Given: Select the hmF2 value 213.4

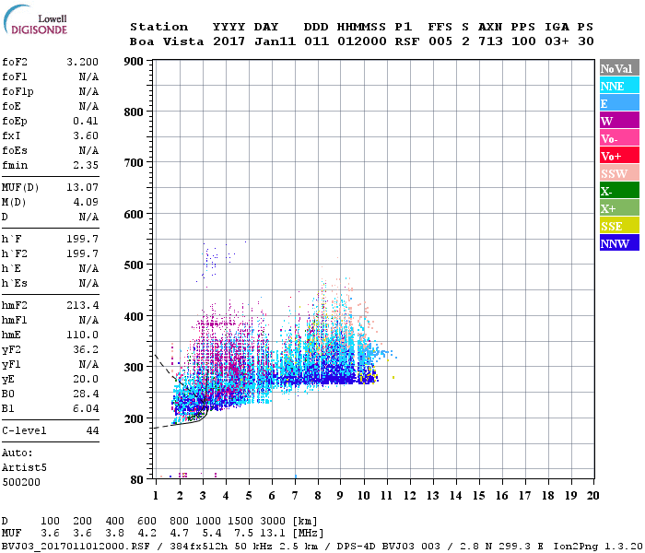Looking at the screenshot, I should 82,303.
